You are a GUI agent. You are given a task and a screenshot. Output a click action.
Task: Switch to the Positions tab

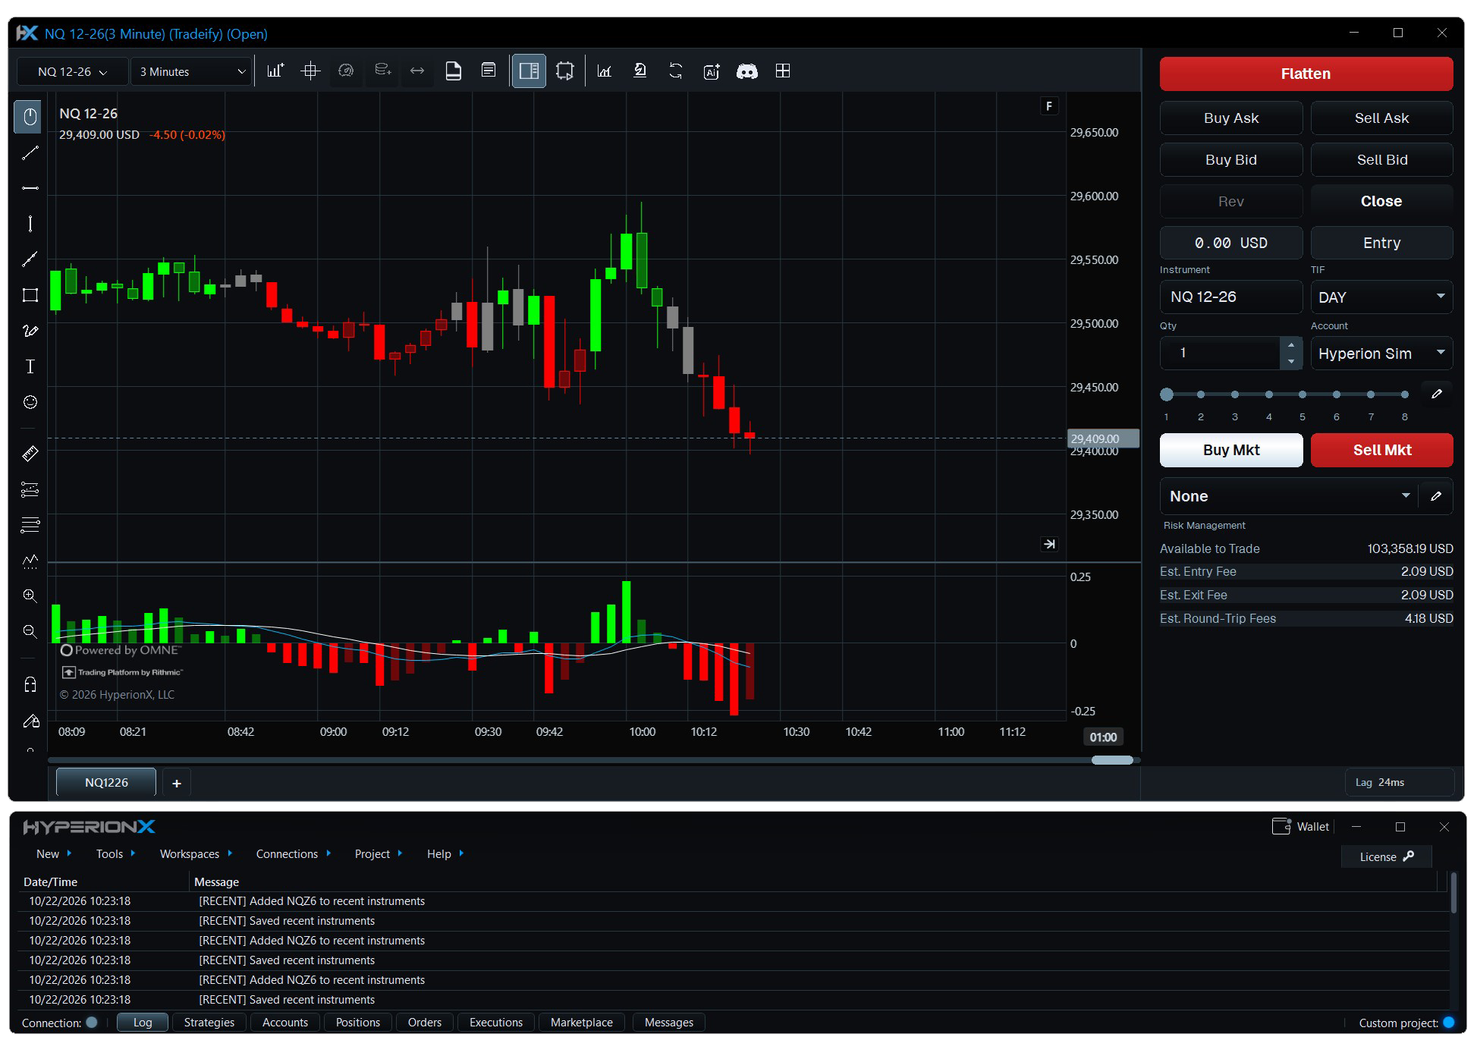click(357, 1022)
